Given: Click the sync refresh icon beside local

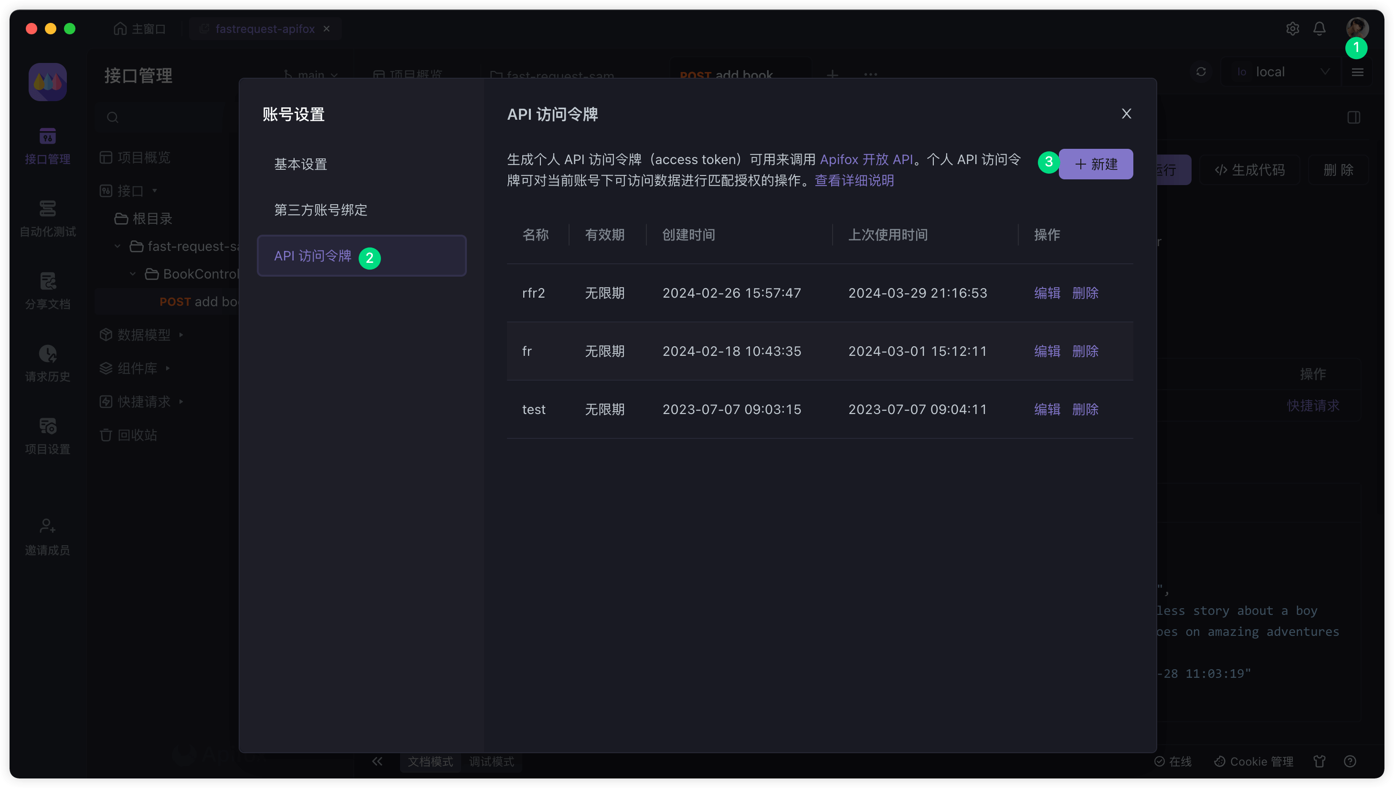Looking at the screenshot, I should [1201, 72].
